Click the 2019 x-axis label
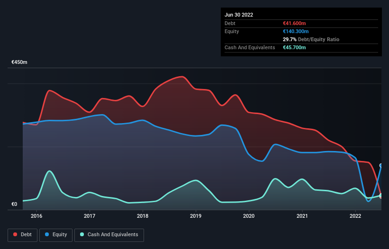Screen dimensions: 389x249 pos(196,216)
